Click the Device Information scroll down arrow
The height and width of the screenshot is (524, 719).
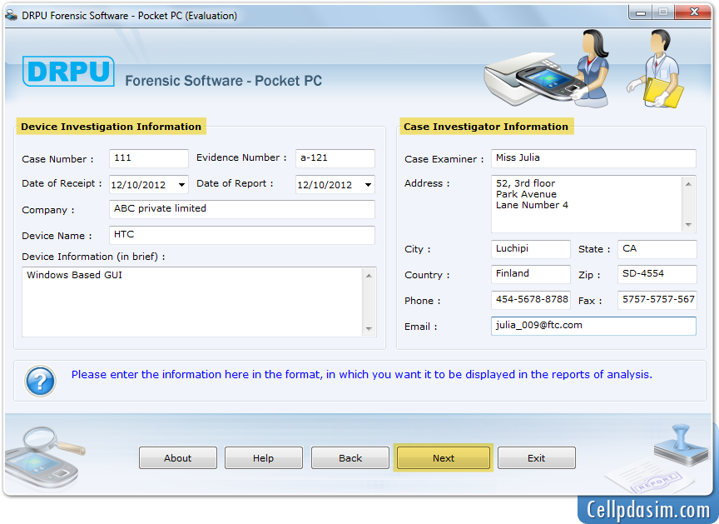point(369,329)
